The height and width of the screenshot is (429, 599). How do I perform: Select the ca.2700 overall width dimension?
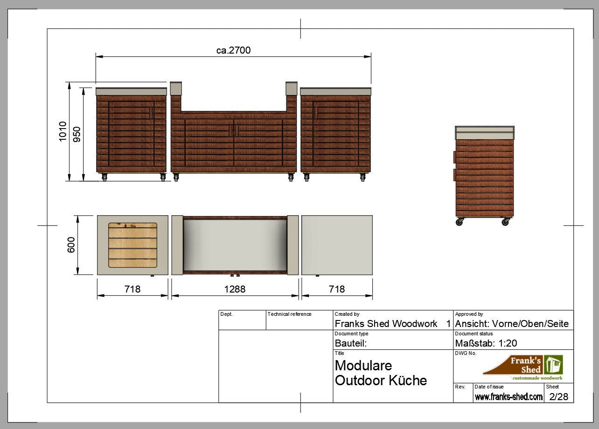(x=233, y=50)
